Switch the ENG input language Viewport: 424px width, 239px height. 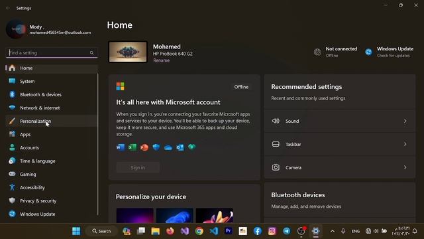point(356,231)
